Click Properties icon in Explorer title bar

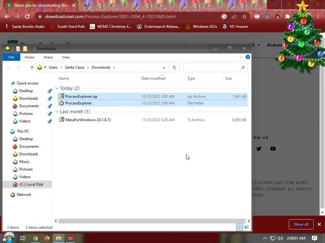18,48
